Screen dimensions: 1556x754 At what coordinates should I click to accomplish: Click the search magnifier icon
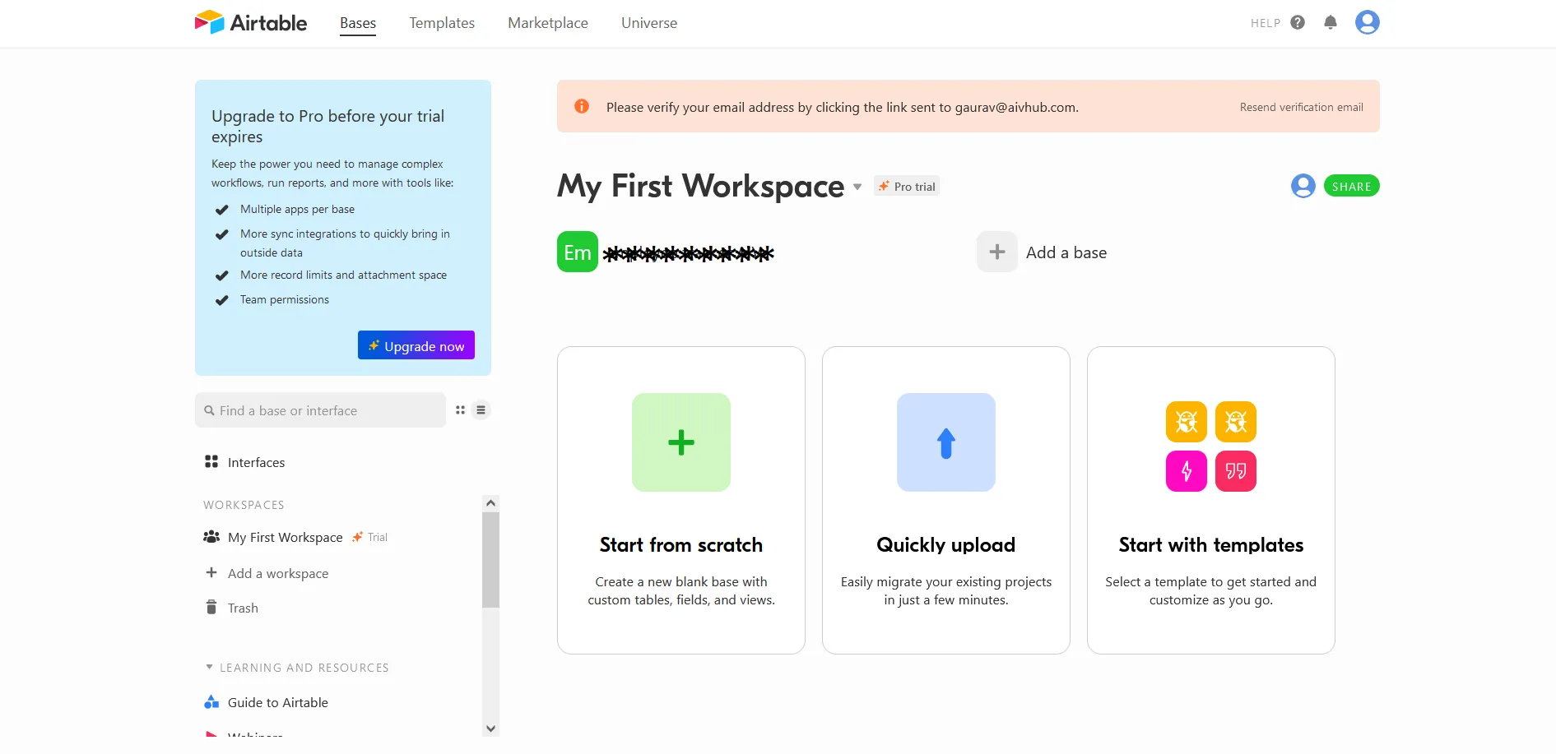click(x=210, y=410)
